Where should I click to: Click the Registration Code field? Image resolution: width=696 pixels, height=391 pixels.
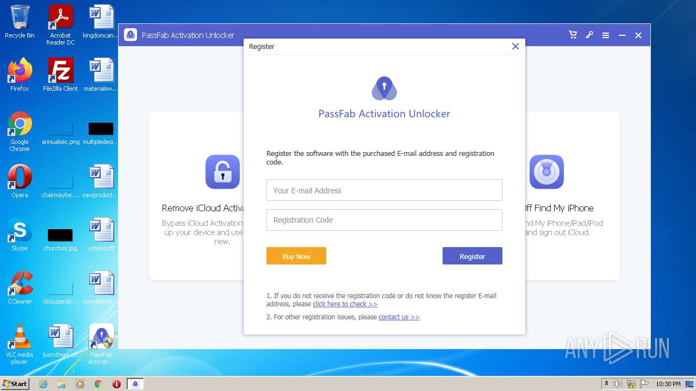click(x=384, y=219)
